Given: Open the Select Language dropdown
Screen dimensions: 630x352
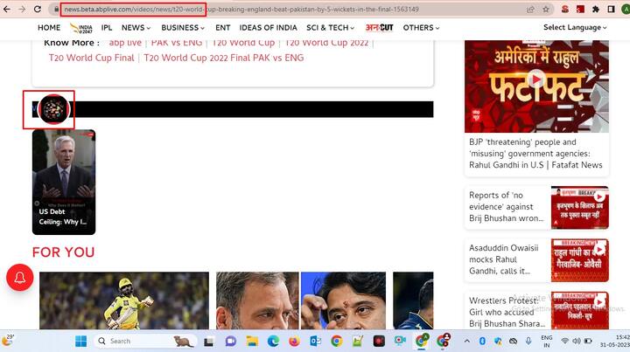Looking at the screenshot, I should click(574, 28).
